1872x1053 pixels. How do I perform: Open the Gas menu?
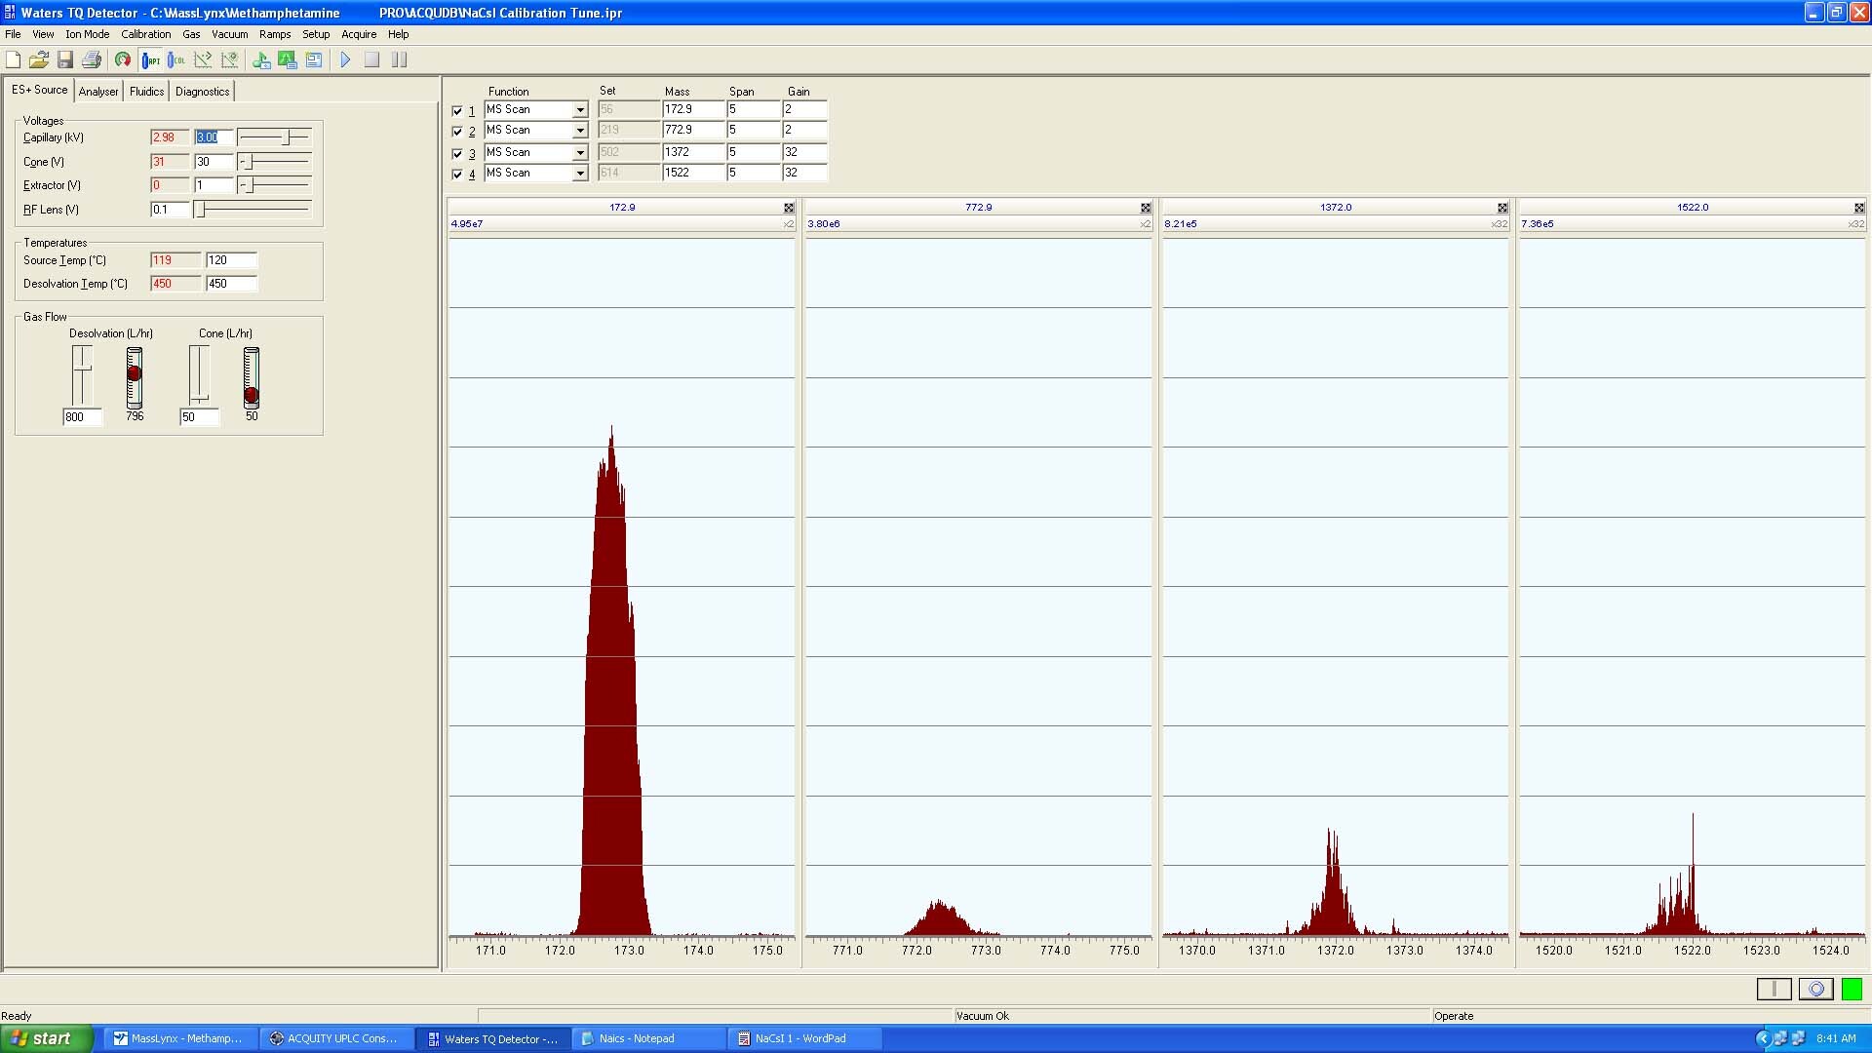191,34
